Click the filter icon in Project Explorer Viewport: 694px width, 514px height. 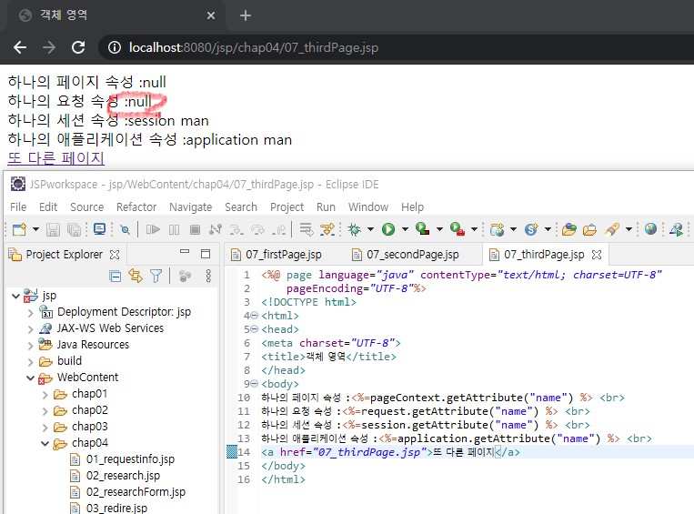(x=156, y=277)
